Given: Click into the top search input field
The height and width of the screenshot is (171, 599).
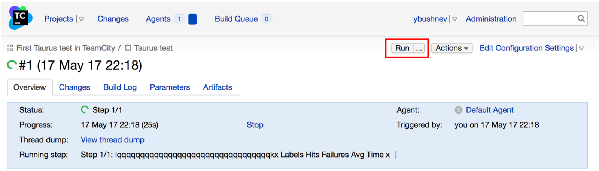Looking at the screenshot, I should [x=550, y=18].
